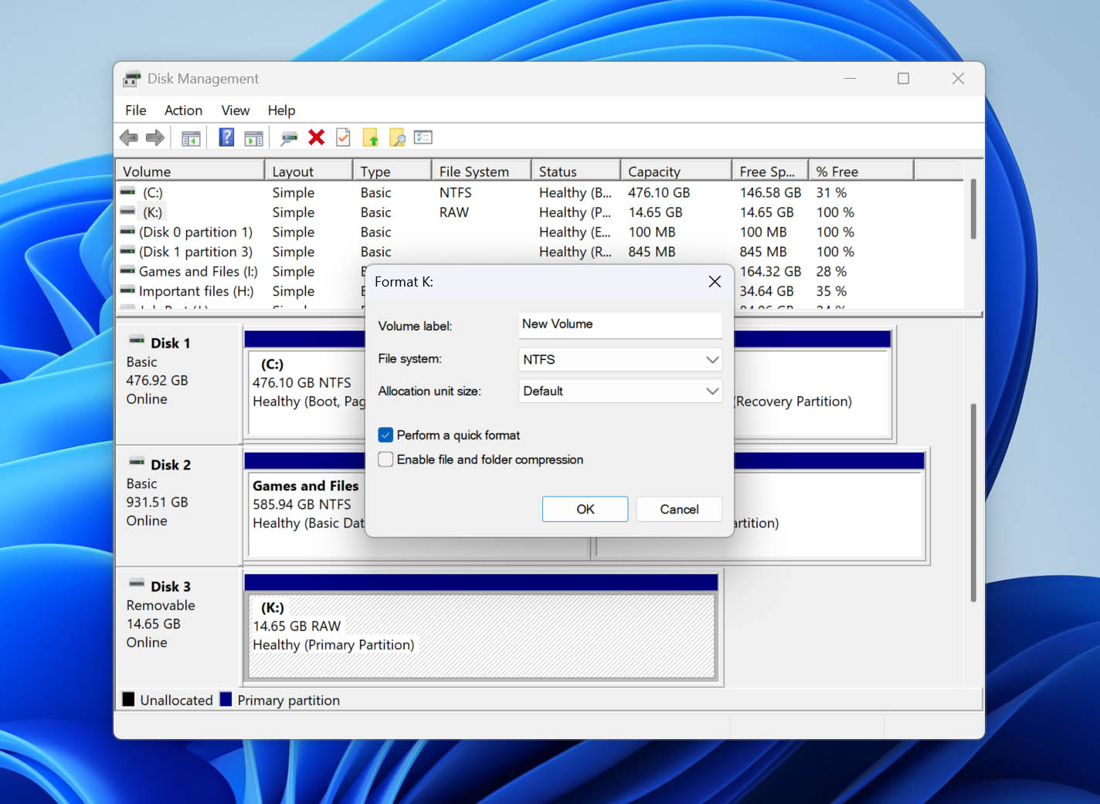The image size is (1100, 804).
Task: Select the Disk 1 Basic disk header
Action: point(179,384)
